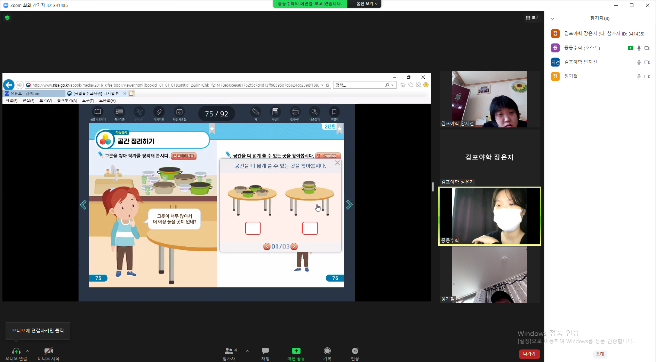Click the 정기철 video thumbnail
This screenshot has width=656, height=362.
pos(490,275)
